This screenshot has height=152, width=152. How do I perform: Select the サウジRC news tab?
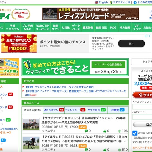[x=97, y=110]
